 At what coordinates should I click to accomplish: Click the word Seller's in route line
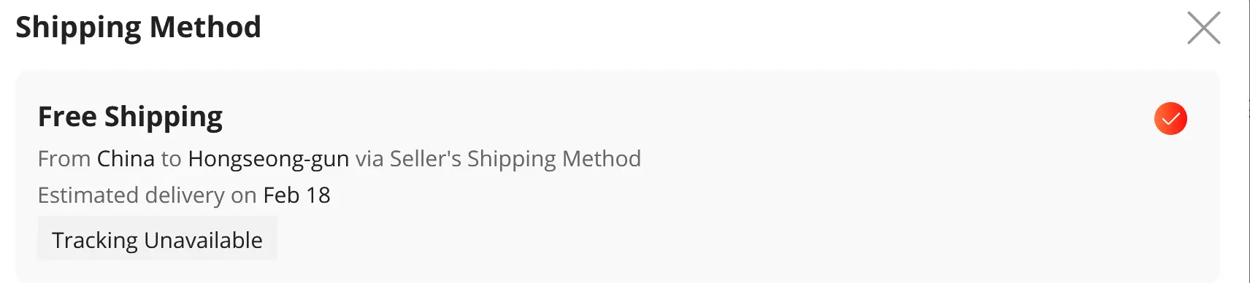coord(425,158)
